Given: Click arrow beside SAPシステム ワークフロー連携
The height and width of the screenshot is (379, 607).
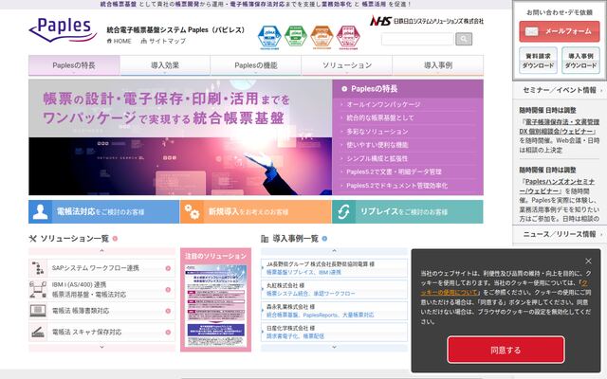Looking at the screenshot, I should 168,268.
